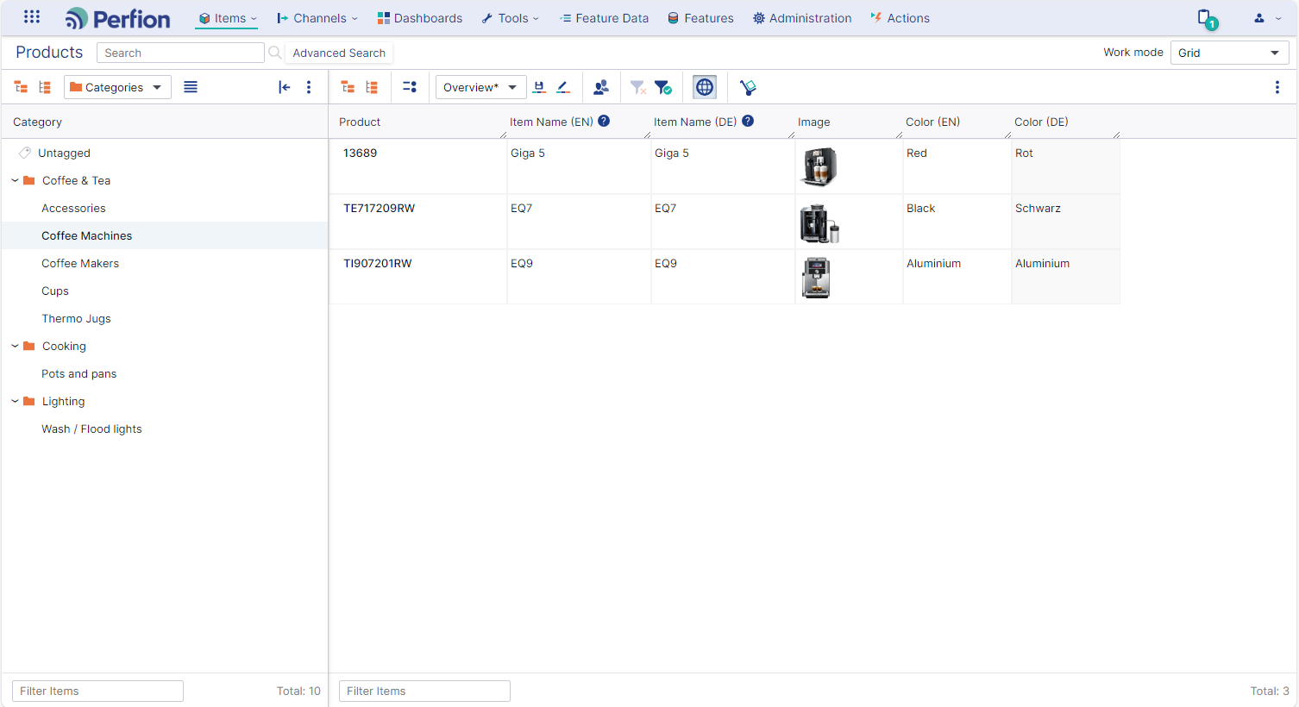Toggle the active filter funnel icon
Viewport: 1299px width, 707px height.
[663, 87]
